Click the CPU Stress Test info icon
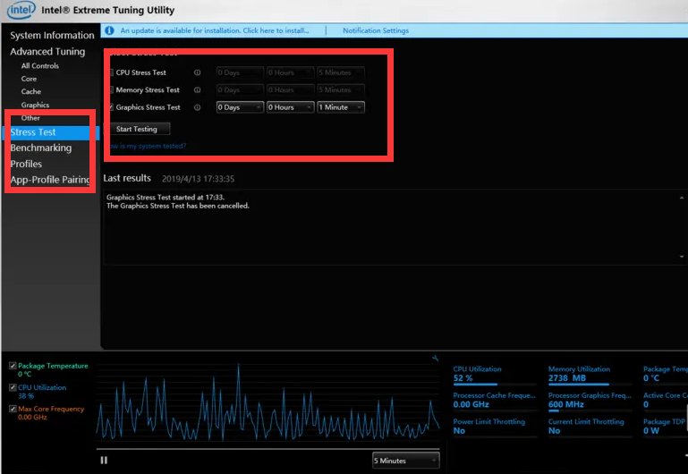 pos(198,72)
